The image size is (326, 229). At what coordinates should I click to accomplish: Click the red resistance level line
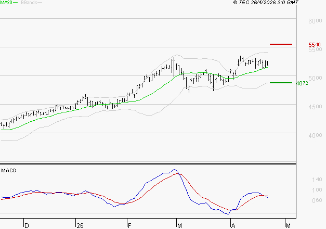coord(281,44)
